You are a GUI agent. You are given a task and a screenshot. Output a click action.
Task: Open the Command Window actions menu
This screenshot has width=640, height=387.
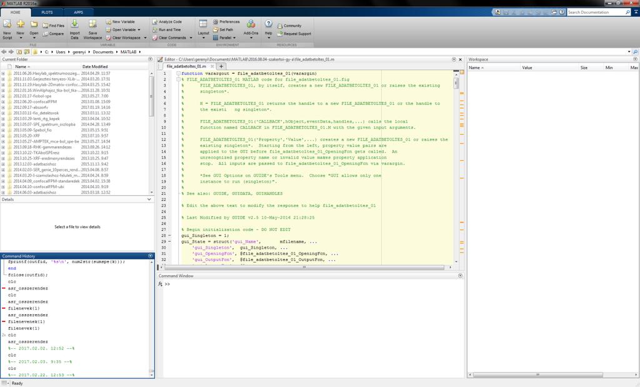(461, 276)
